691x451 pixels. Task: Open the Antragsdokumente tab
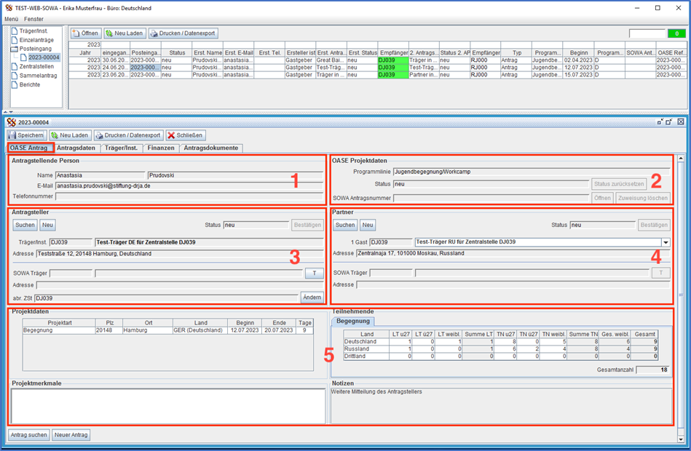[210, 148]
